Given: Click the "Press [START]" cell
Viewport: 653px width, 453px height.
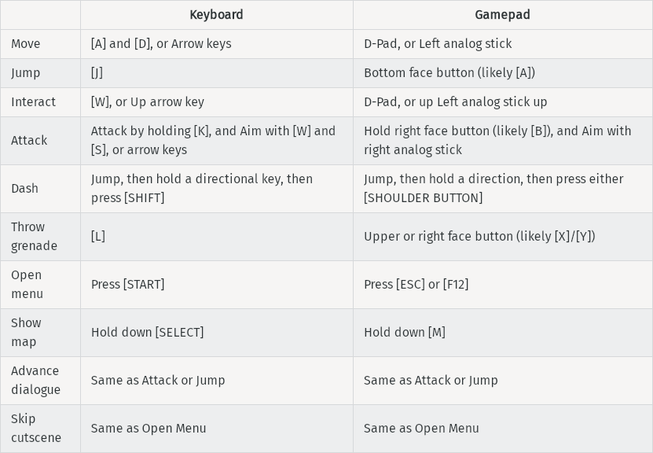Looking at the screenshot, I should pos(128,285).
